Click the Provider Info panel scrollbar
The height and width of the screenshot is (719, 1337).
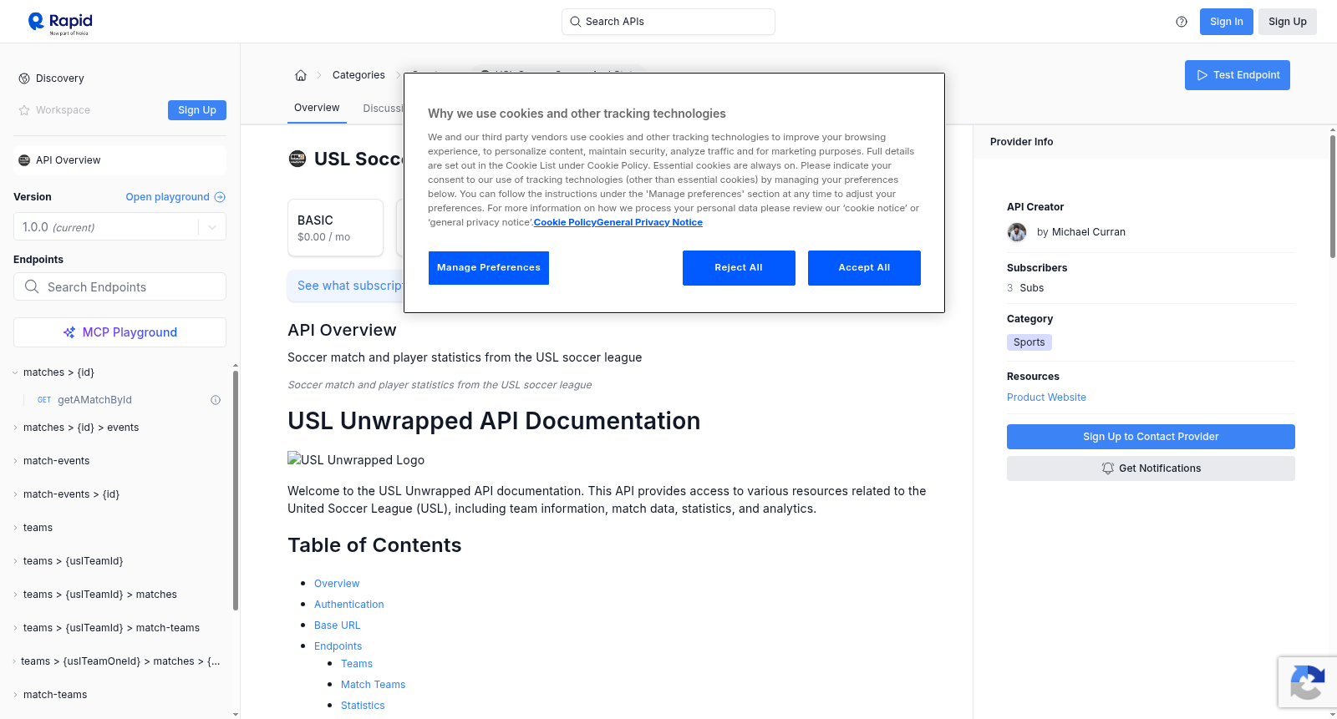point(1332,196)
